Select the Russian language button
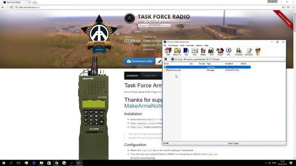Viewport: 296px width, 166px height. [x=143, y=25]
